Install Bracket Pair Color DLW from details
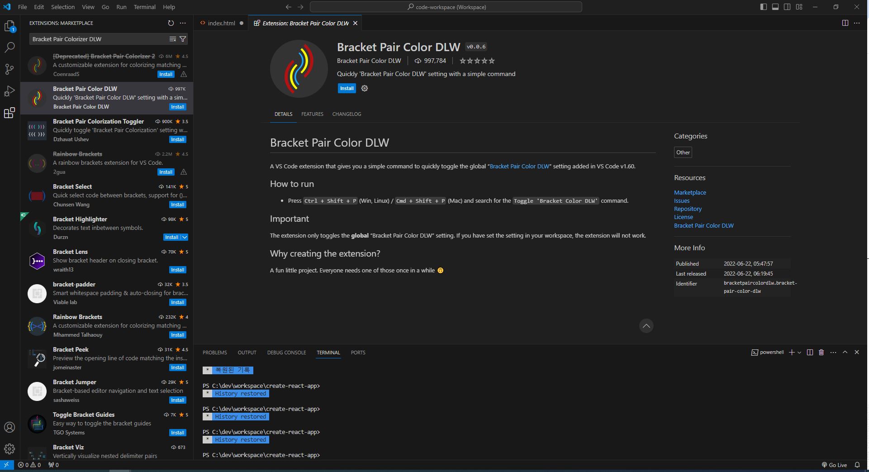The image size is (869, 472). [x=347, y=88]
